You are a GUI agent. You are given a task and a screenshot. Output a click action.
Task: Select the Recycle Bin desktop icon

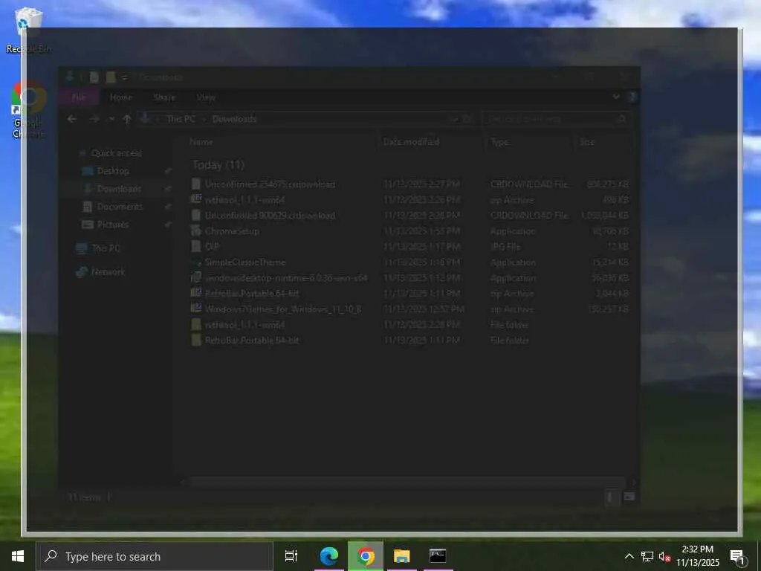point(28,30)
